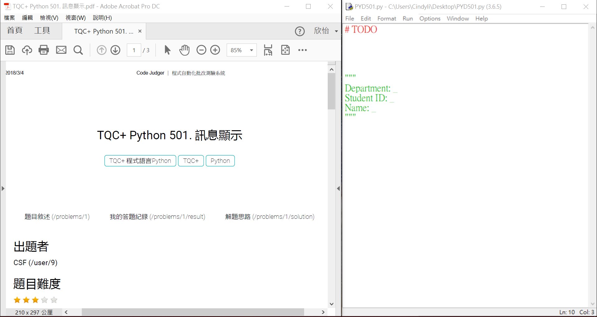Send file by email envelope icon
Screen dimensions: 597x317
(61, 50)
